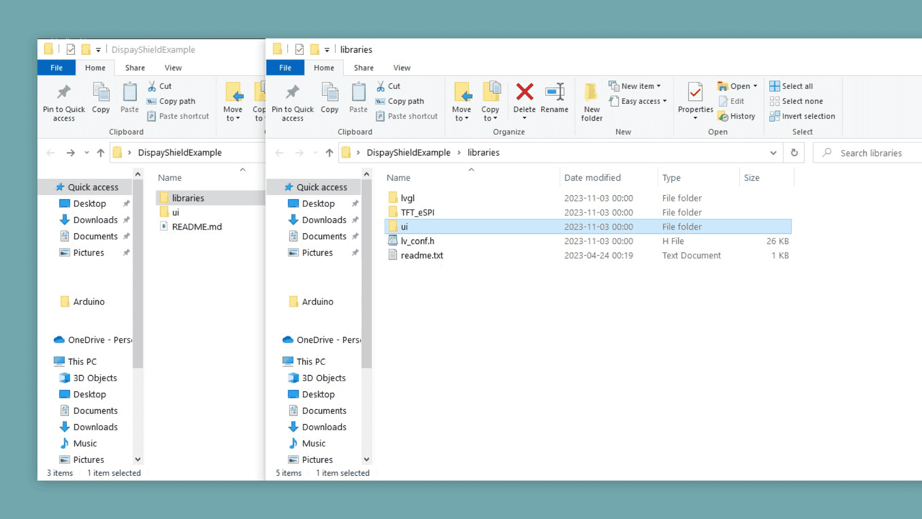Viewport: 922px width, 519px height.
Task: Click Select none
Action: [797, 101]
